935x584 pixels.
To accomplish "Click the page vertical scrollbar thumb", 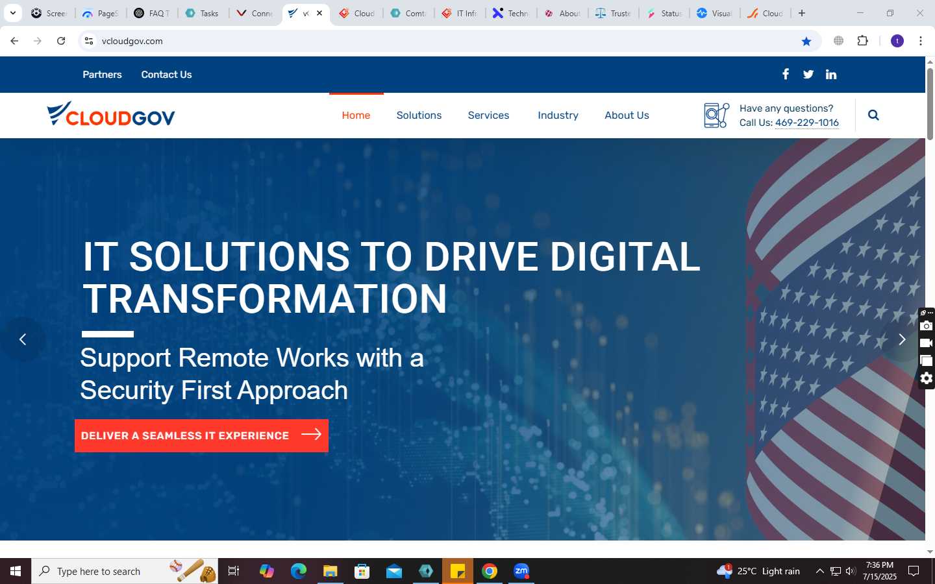I will coord(930,104).
